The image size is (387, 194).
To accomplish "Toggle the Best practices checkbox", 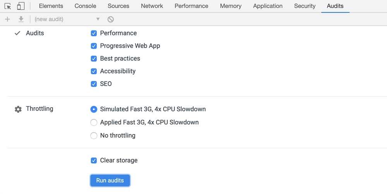I will [94, 59].
